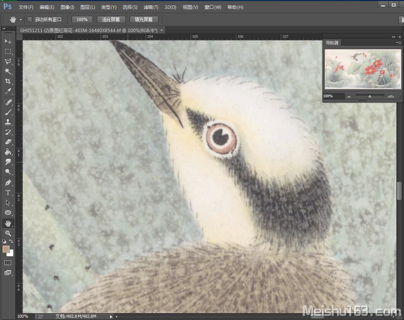Open the View menu
404x320 pixels.
click(191, 7)
